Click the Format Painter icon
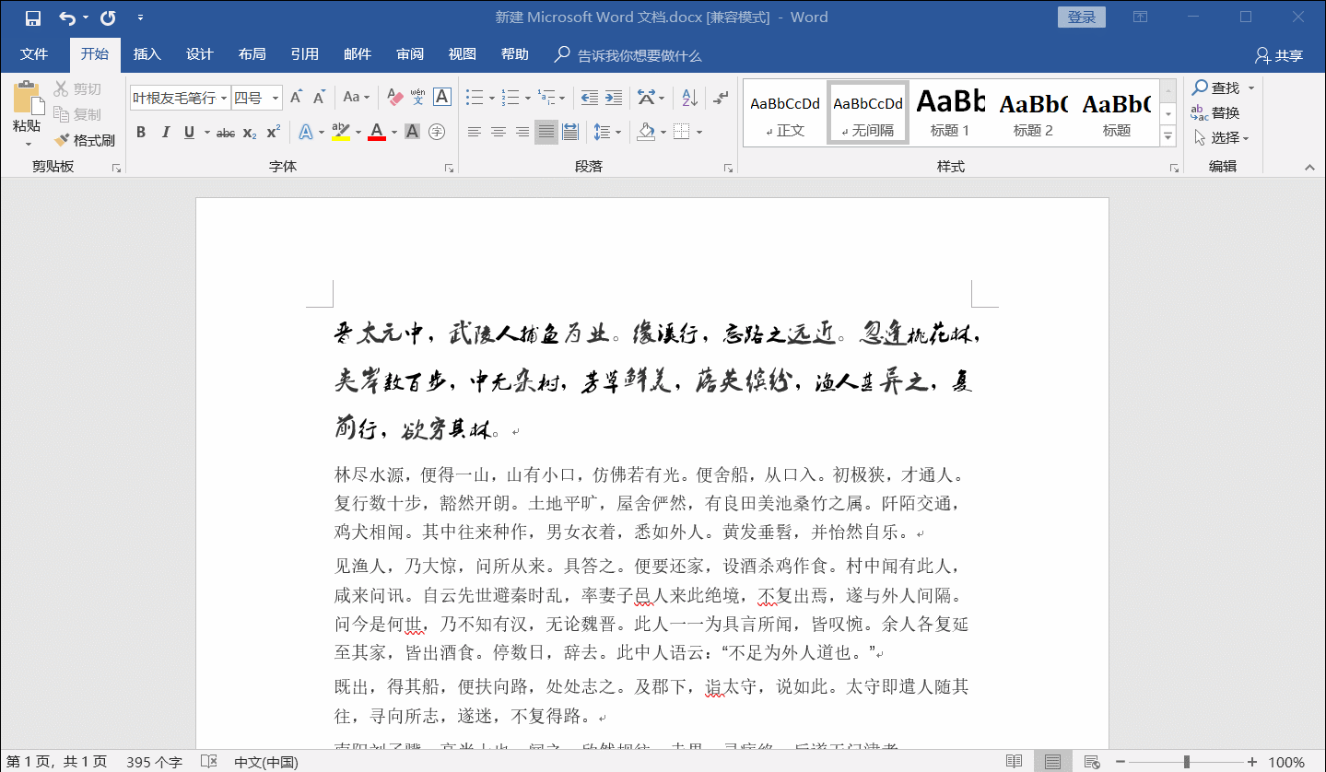 point(85,140)
